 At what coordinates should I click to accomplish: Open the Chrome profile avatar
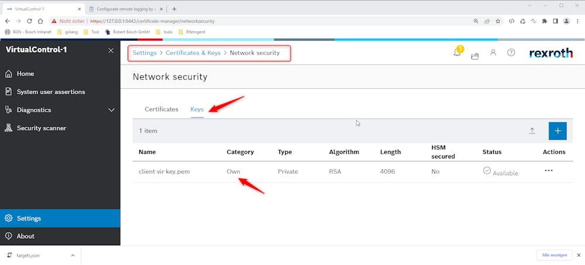(566, 21)
